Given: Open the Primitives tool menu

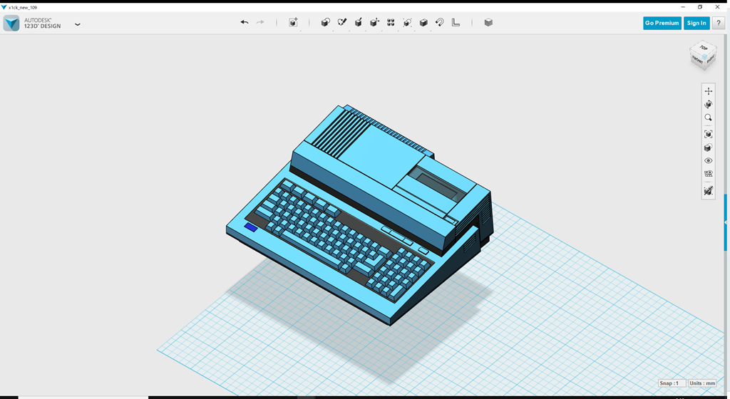Looking at the screenshot, I should click(325, 23).
